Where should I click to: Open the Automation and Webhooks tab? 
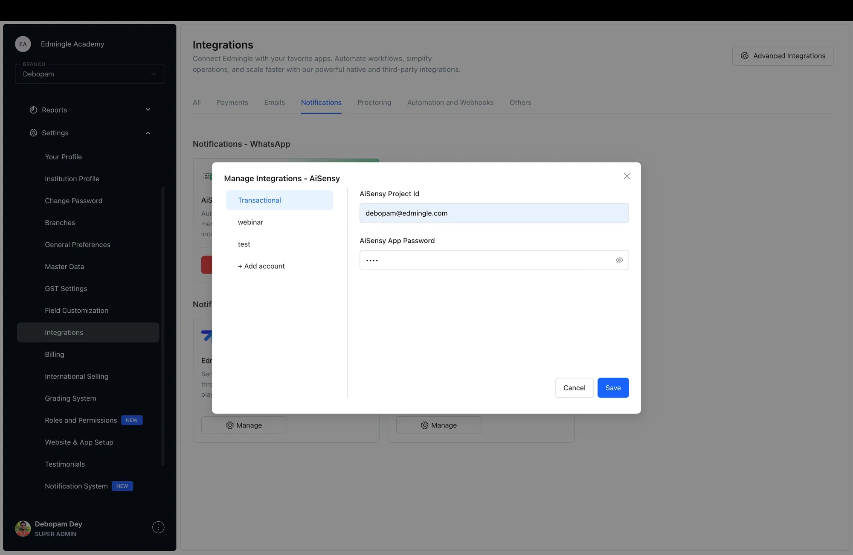[x=450, y=102]
